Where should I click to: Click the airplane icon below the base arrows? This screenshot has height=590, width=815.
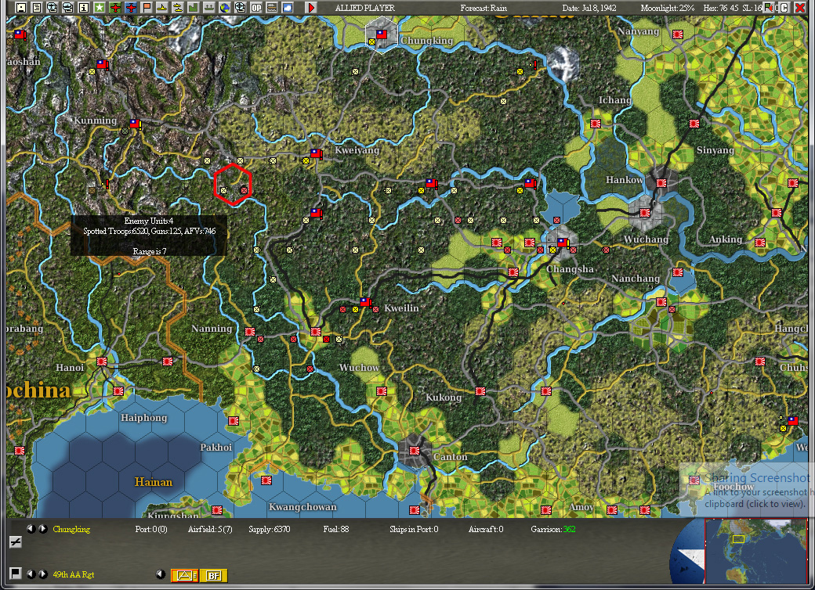click(x=16, y=543)
